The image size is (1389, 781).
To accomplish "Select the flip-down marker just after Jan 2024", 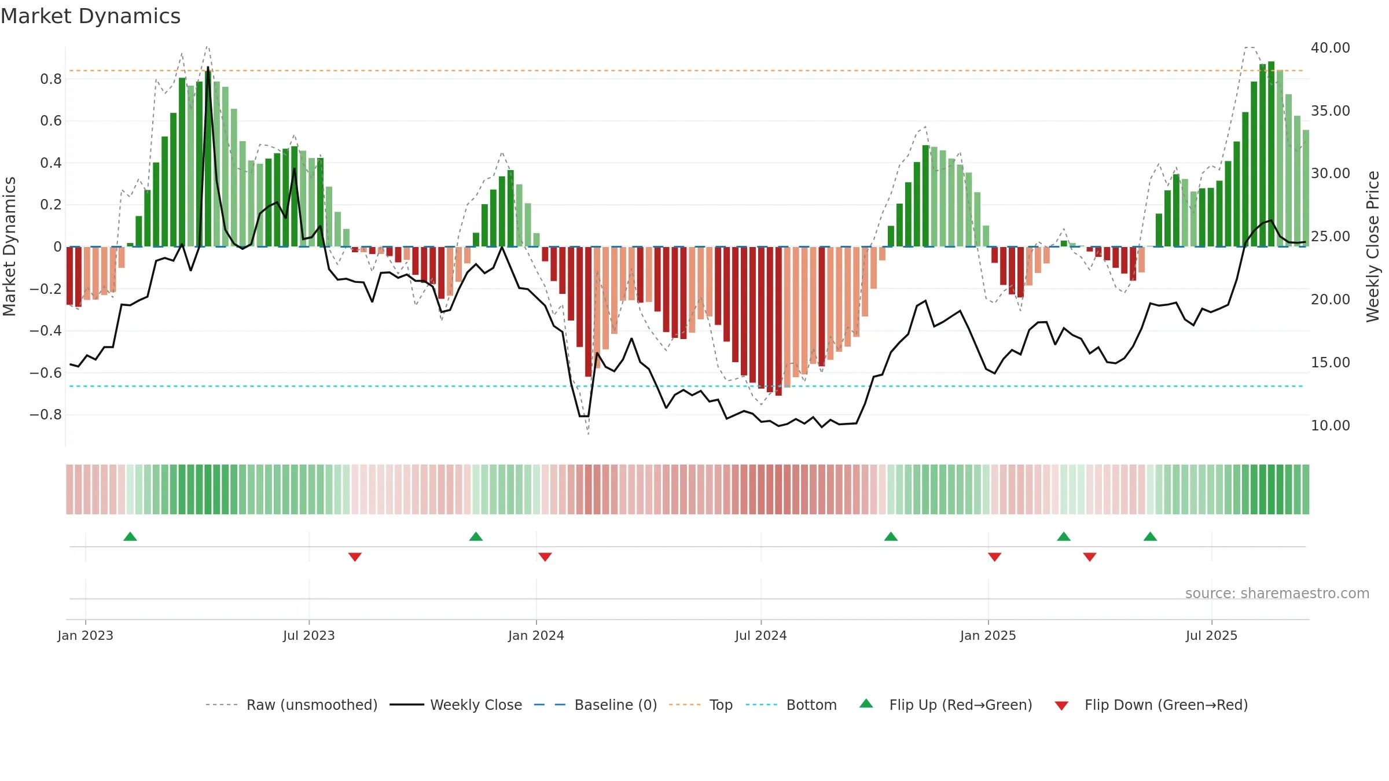I will coord(545,557).
